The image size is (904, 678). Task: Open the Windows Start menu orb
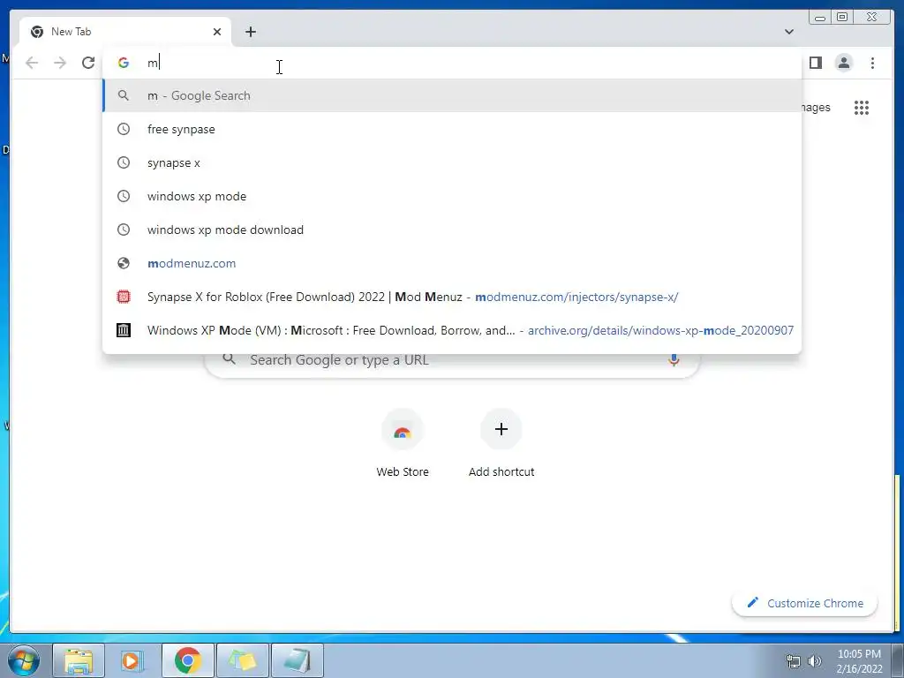24,660
